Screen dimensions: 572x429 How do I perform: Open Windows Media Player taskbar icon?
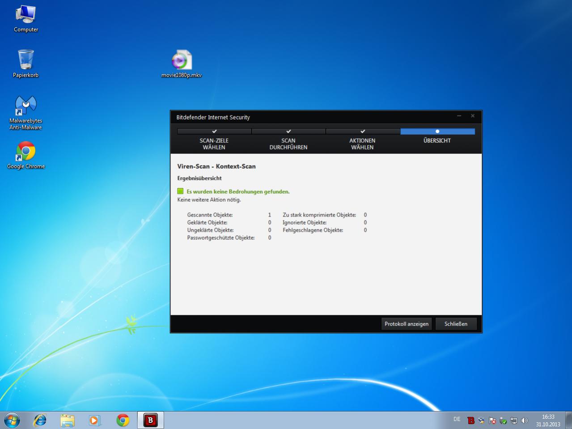[x=94, y=420]
